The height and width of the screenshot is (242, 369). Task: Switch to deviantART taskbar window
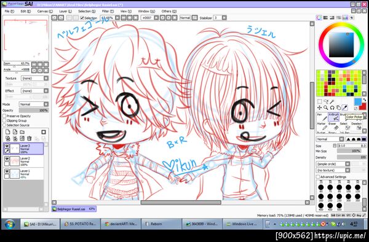121,224
